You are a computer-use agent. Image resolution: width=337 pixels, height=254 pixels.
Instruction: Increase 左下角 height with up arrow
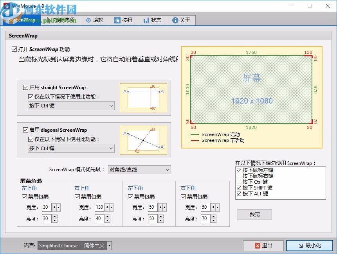161,216
